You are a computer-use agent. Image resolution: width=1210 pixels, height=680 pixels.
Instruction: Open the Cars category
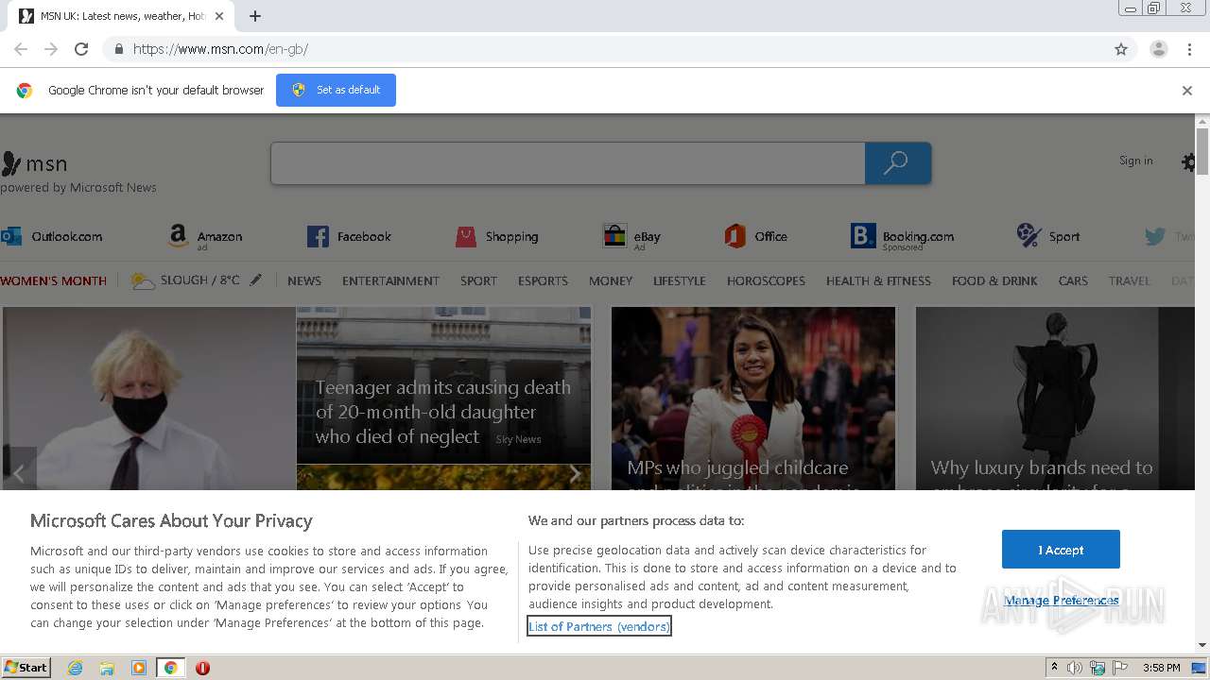pyautogui.click(x=1073, y=280)
